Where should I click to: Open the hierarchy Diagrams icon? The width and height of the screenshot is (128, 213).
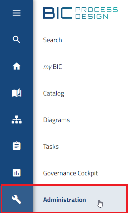pyautogui.click(x=17, y=119)
